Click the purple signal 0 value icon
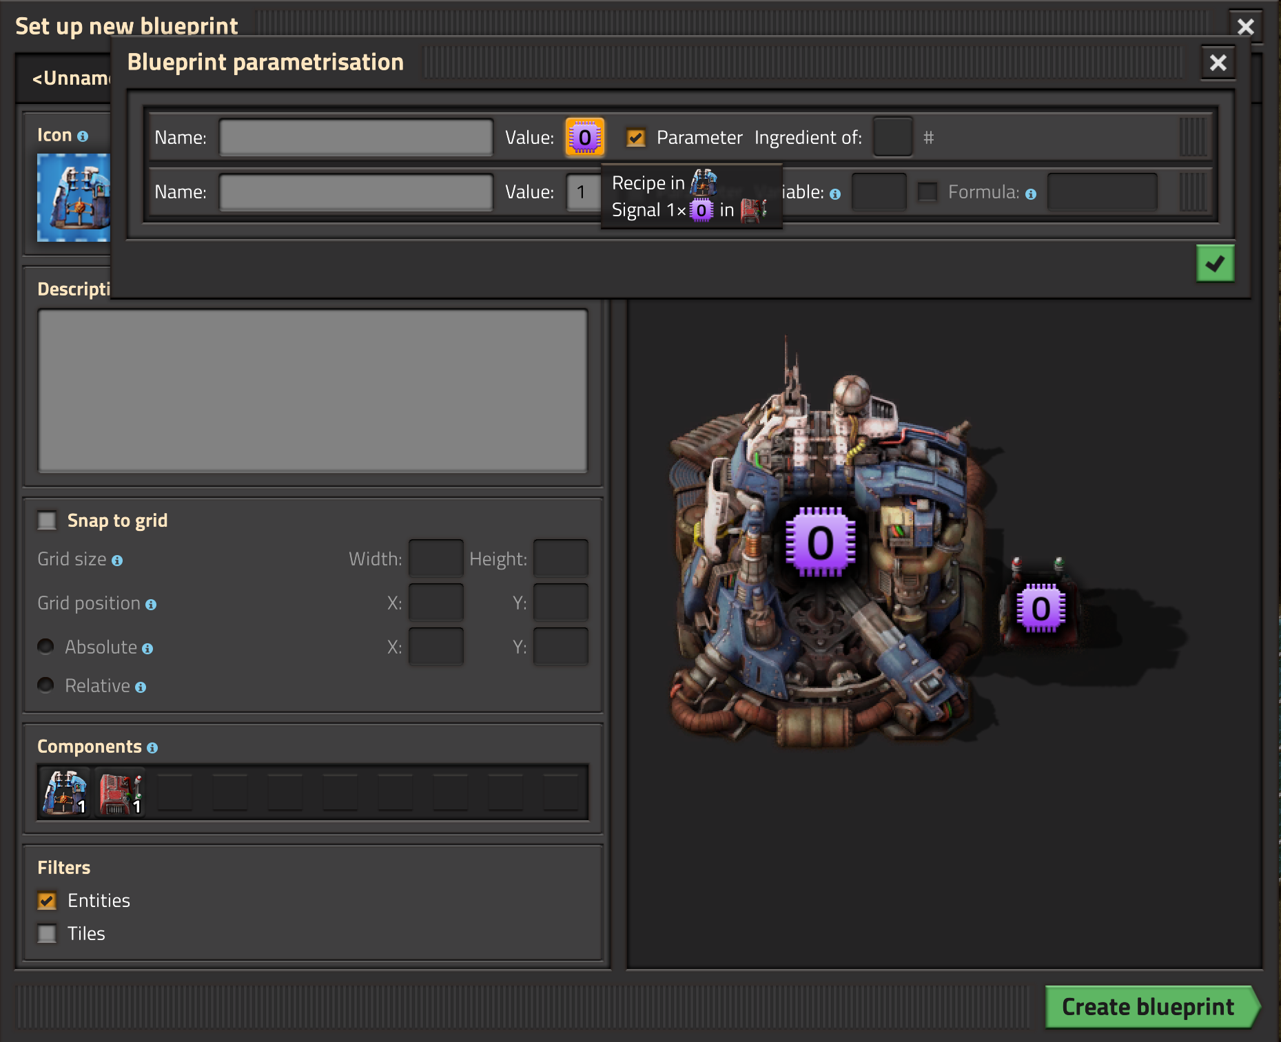The height and width of the screenshot is (1042, 1281). 584,137
